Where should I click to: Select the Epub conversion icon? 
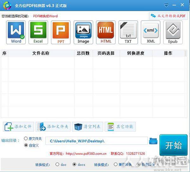pyautogui.click(x=173, y=32)
